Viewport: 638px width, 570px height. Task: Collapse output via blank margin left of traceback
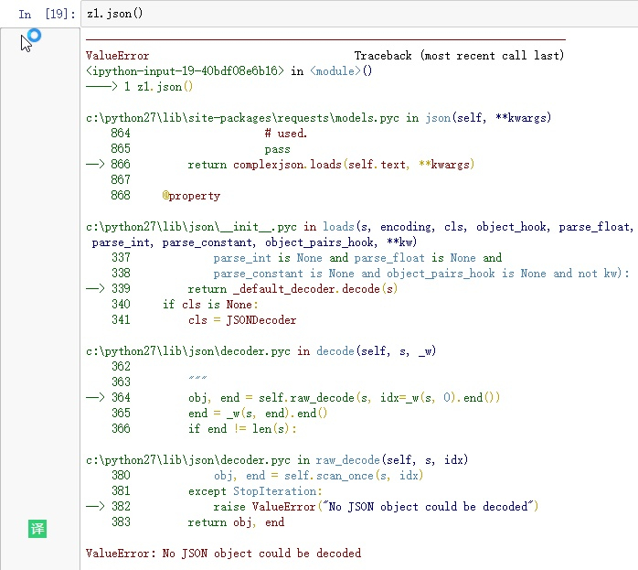(39, 274)
